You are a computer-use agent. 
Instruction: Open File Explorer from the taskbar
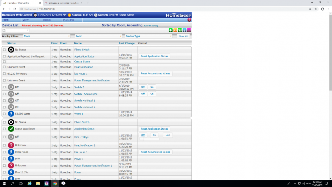[38, 184]
